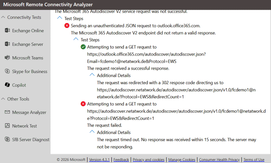Click the Manage Cookies footer link

tap(182, 160)
